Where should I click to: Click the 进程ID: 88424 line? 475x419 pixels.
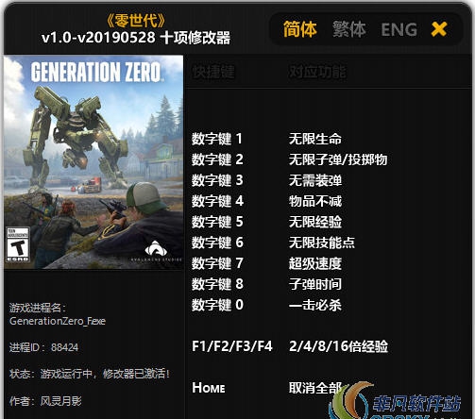click(43, 347)
